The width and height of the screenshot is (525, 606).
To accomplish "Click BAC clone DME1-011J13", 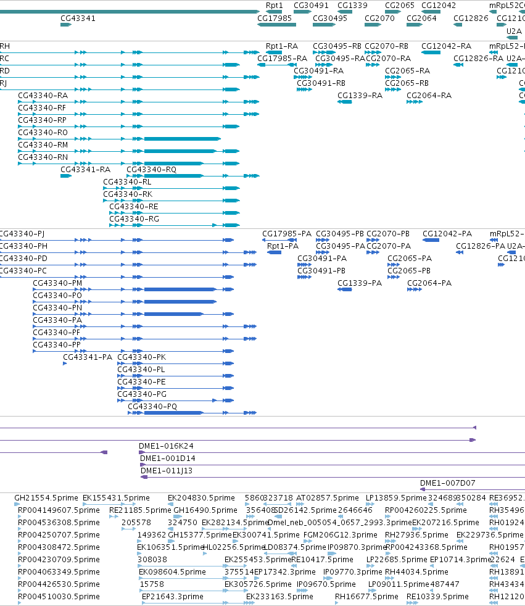I will [166, 471].
